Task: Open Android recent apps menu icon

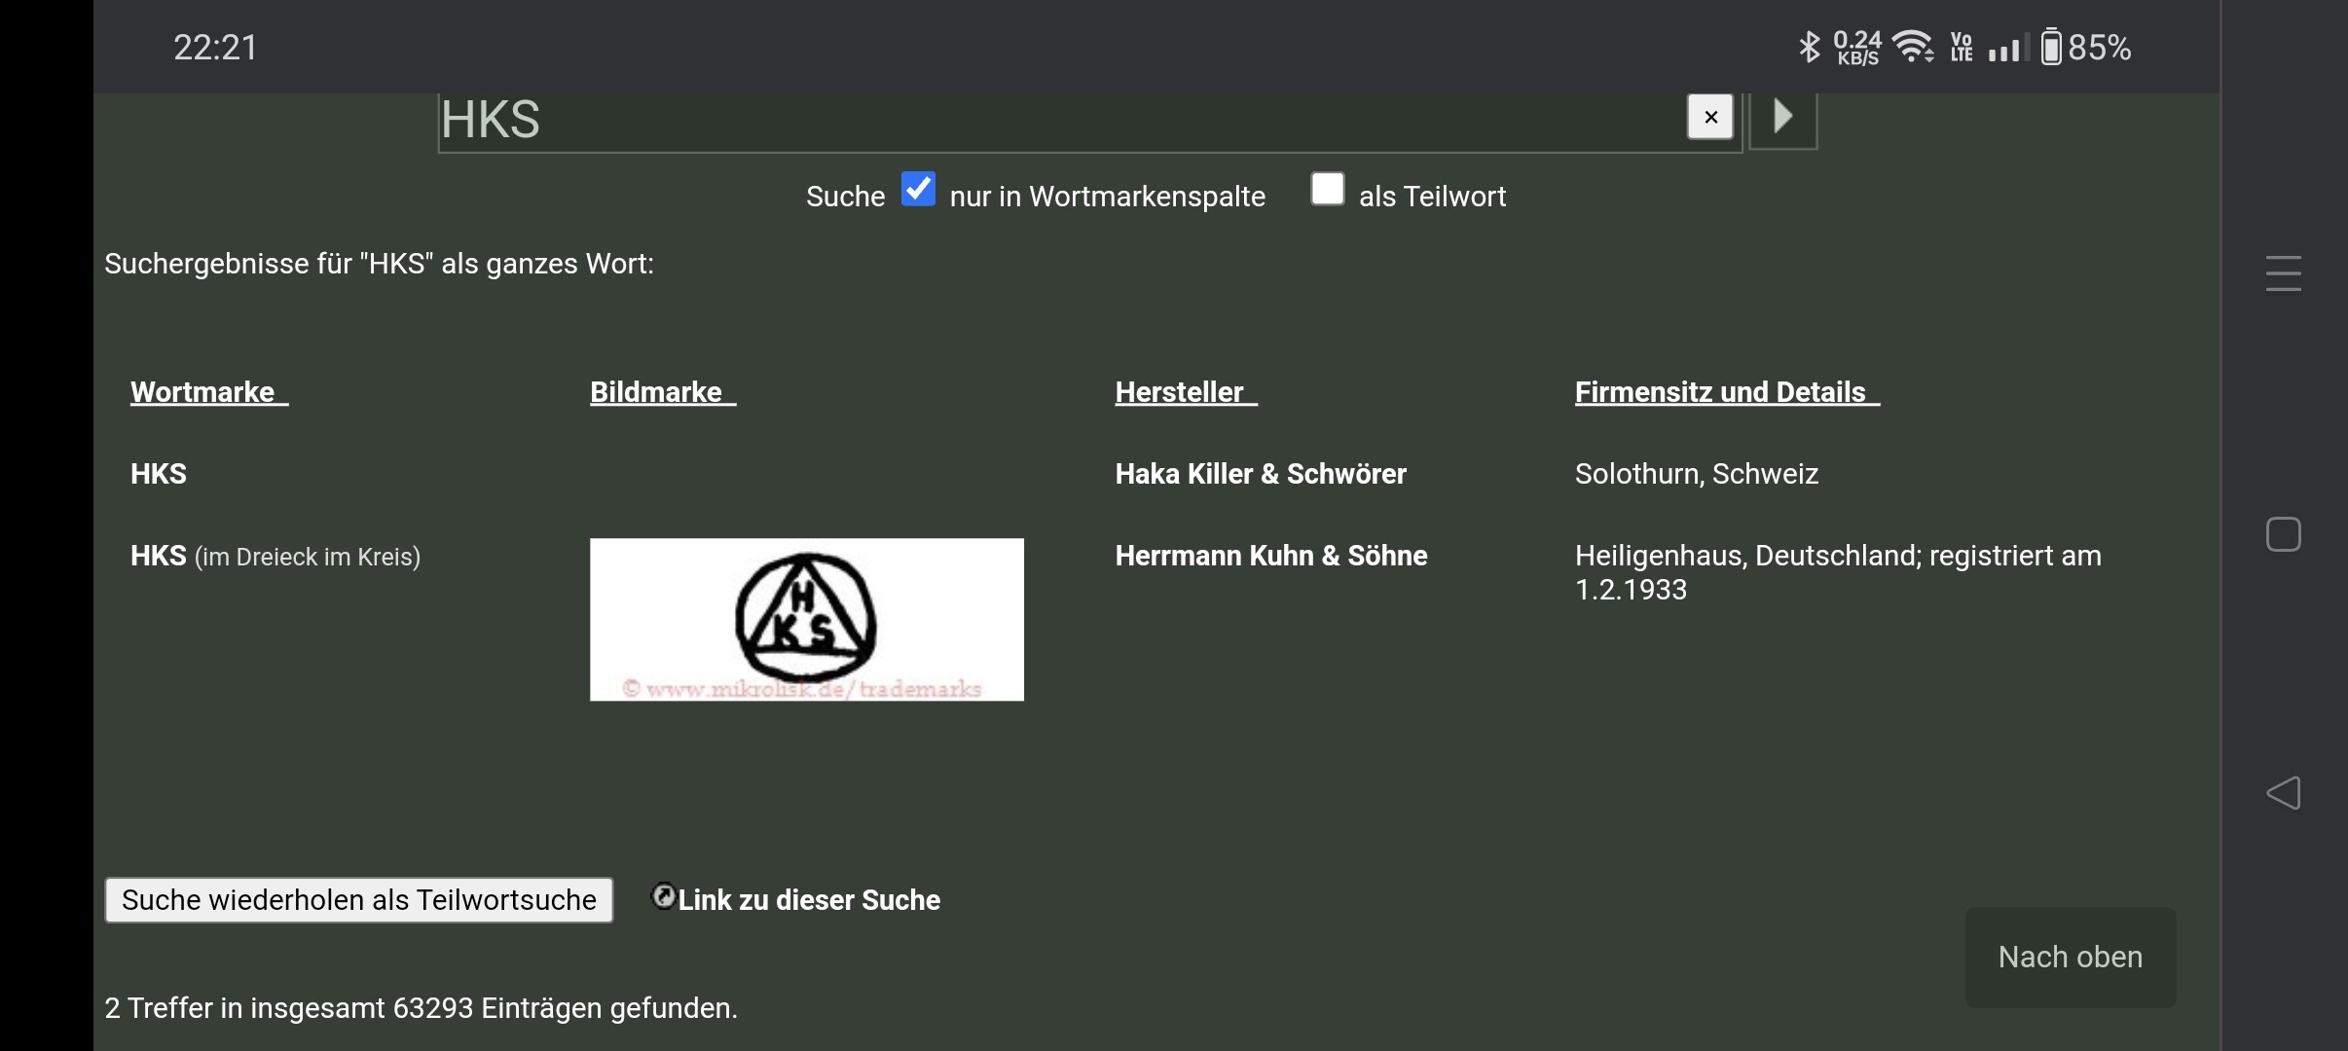Action: pos(2283,273)
